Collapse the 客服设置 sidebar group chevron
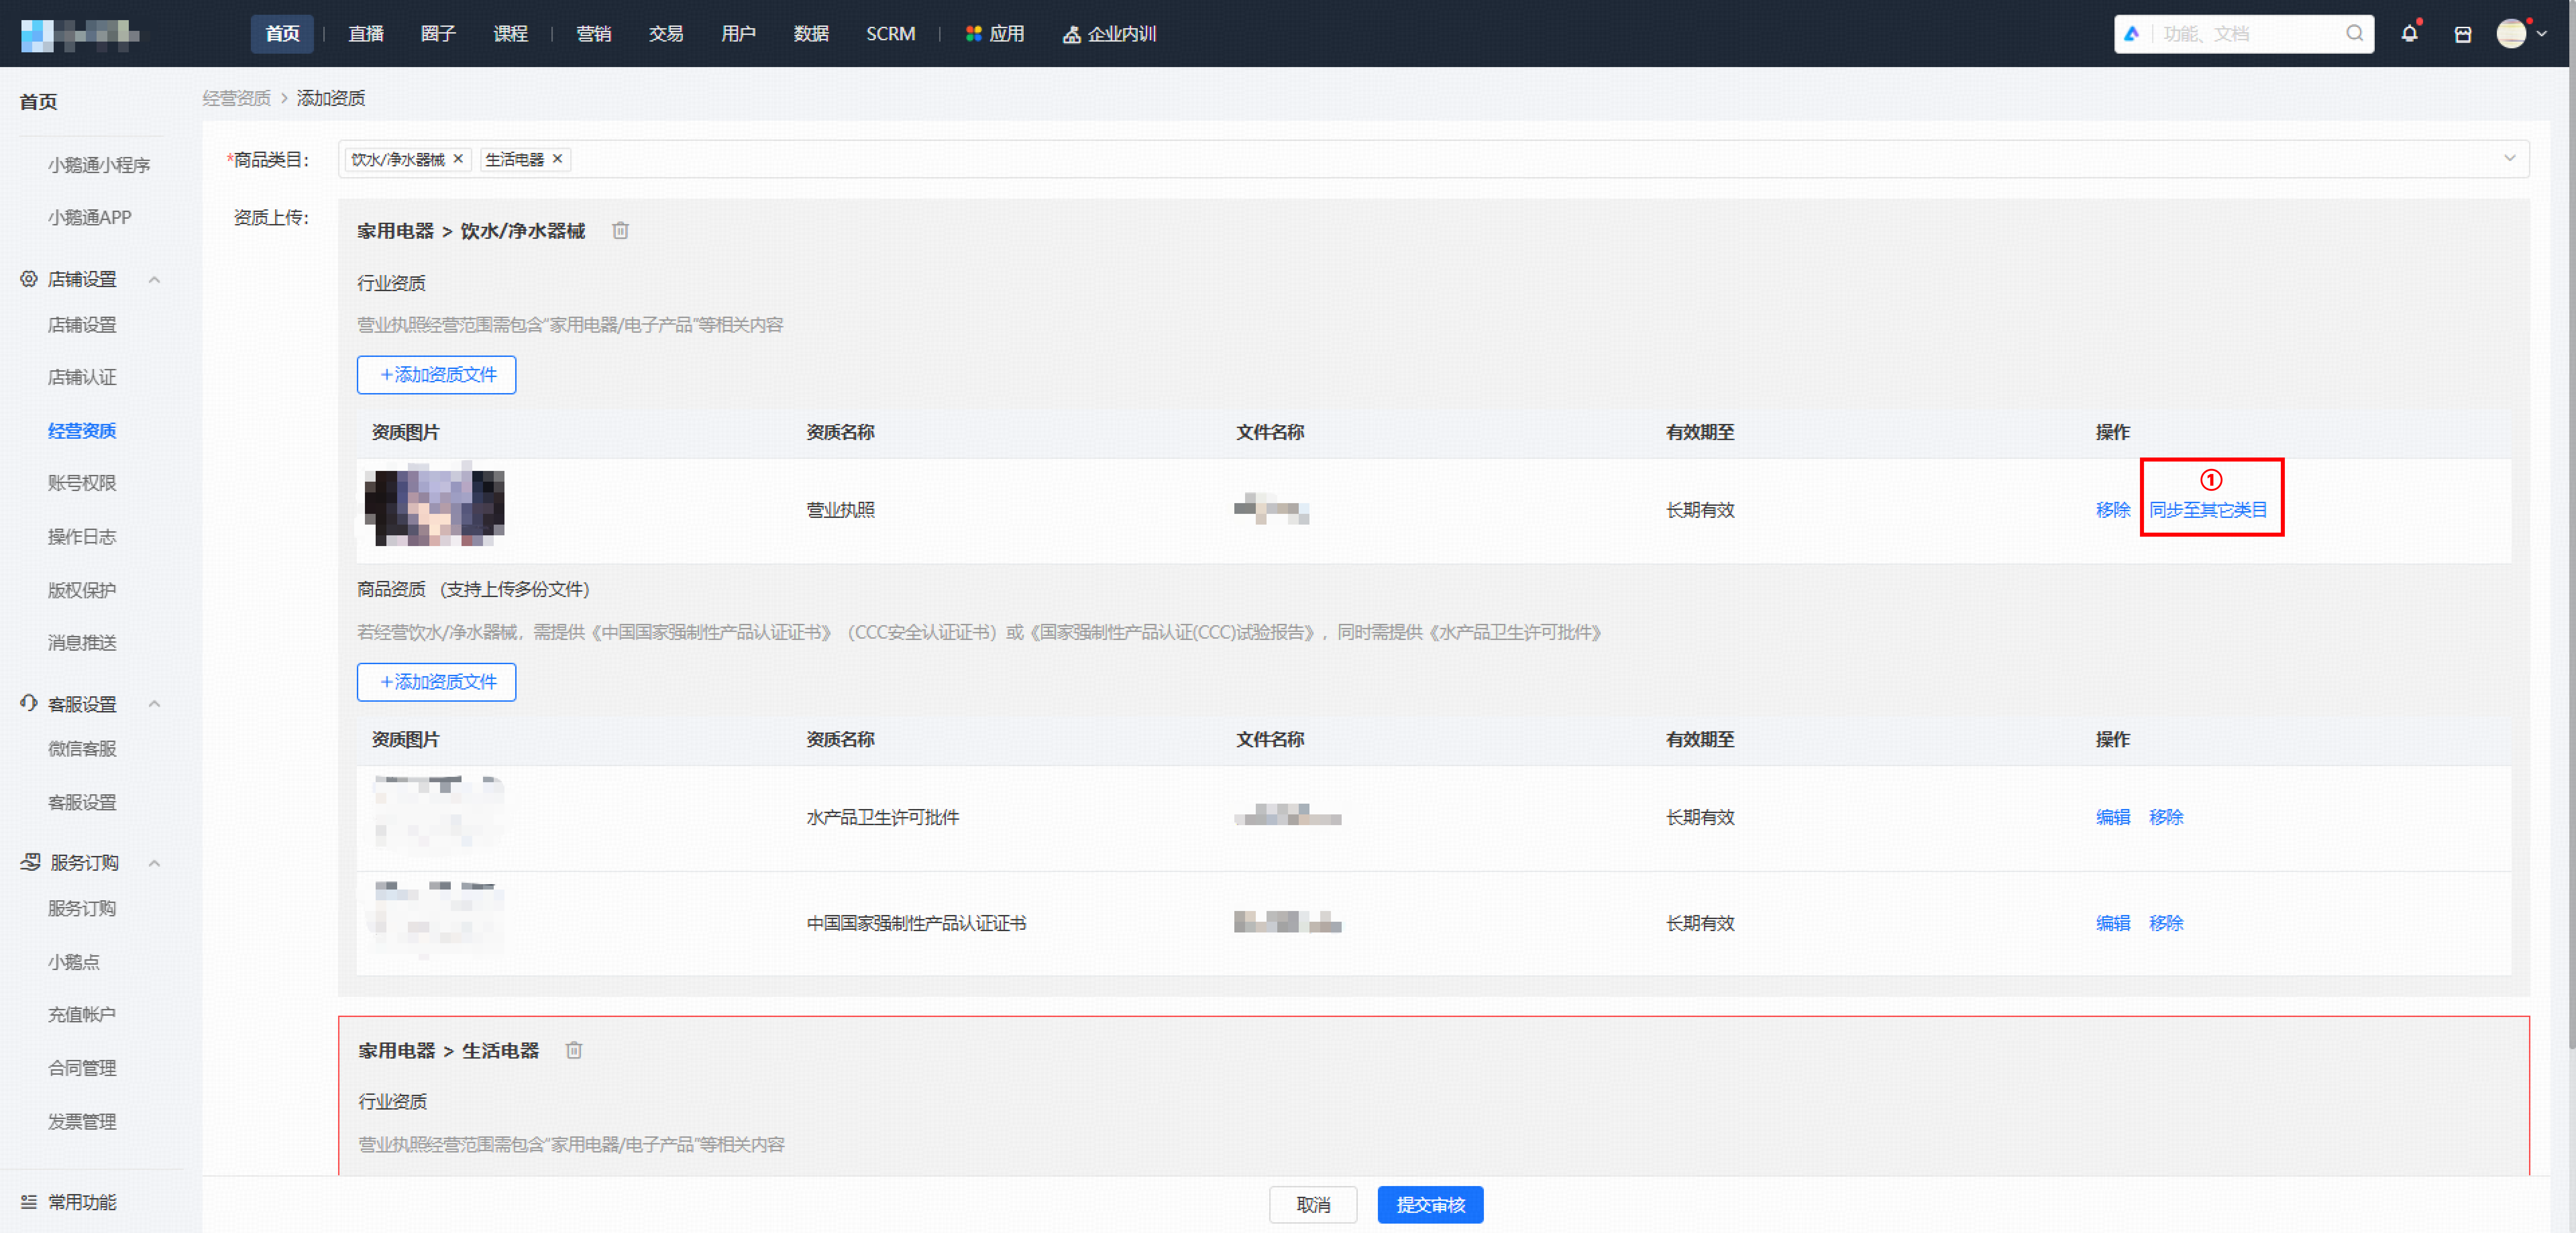 tap(154, 704)
